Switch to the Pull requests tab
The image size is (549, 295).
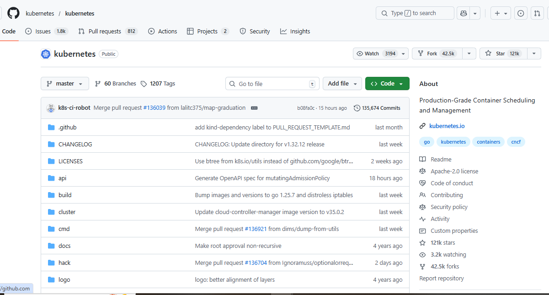coord(108,31)
